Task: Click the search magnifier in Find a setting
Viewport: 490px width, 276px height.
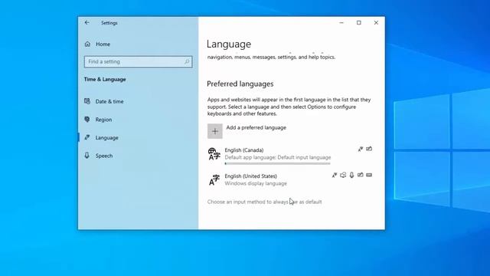Action: click(187, 61)
